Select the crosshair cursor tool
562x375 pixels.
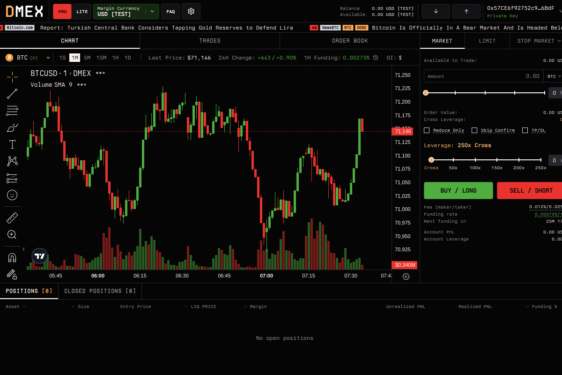coord(12,76)
